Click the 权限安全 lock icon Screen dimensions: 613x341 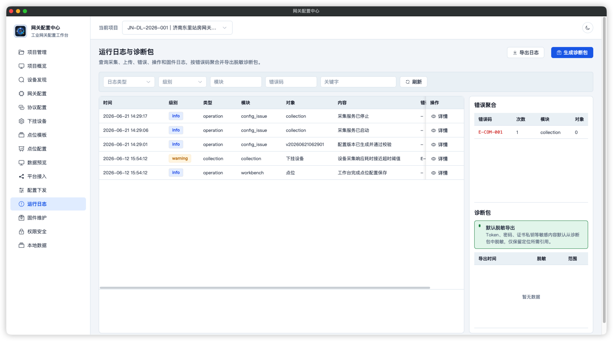21,232
